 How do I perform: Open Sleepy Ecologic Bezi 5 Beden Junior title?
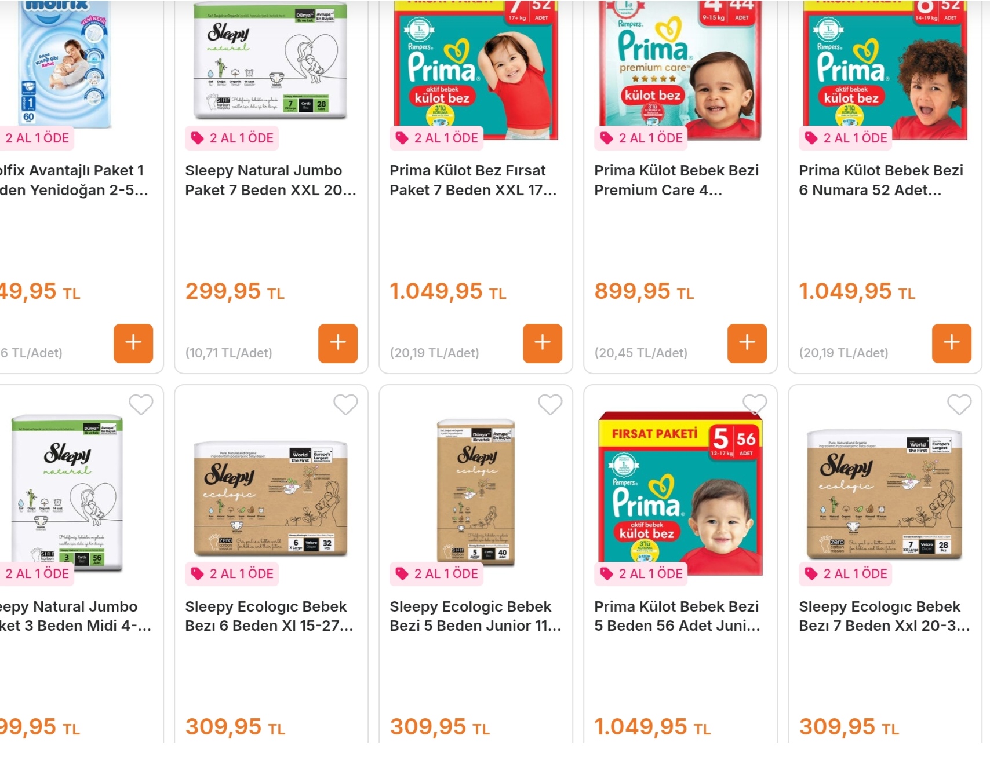[475, 616]
